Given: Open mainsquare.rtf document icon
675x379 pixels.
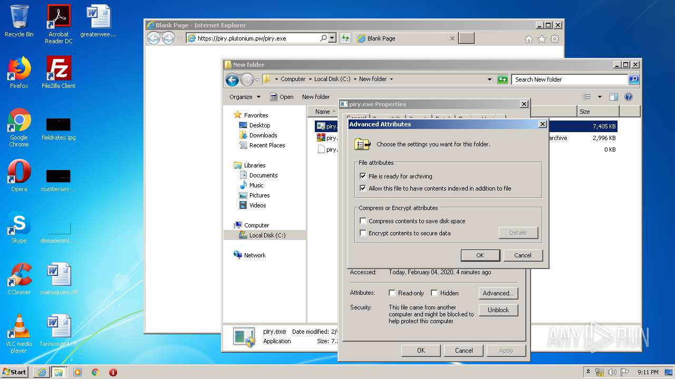Looking at the screenshot, I should click(59, 279).
